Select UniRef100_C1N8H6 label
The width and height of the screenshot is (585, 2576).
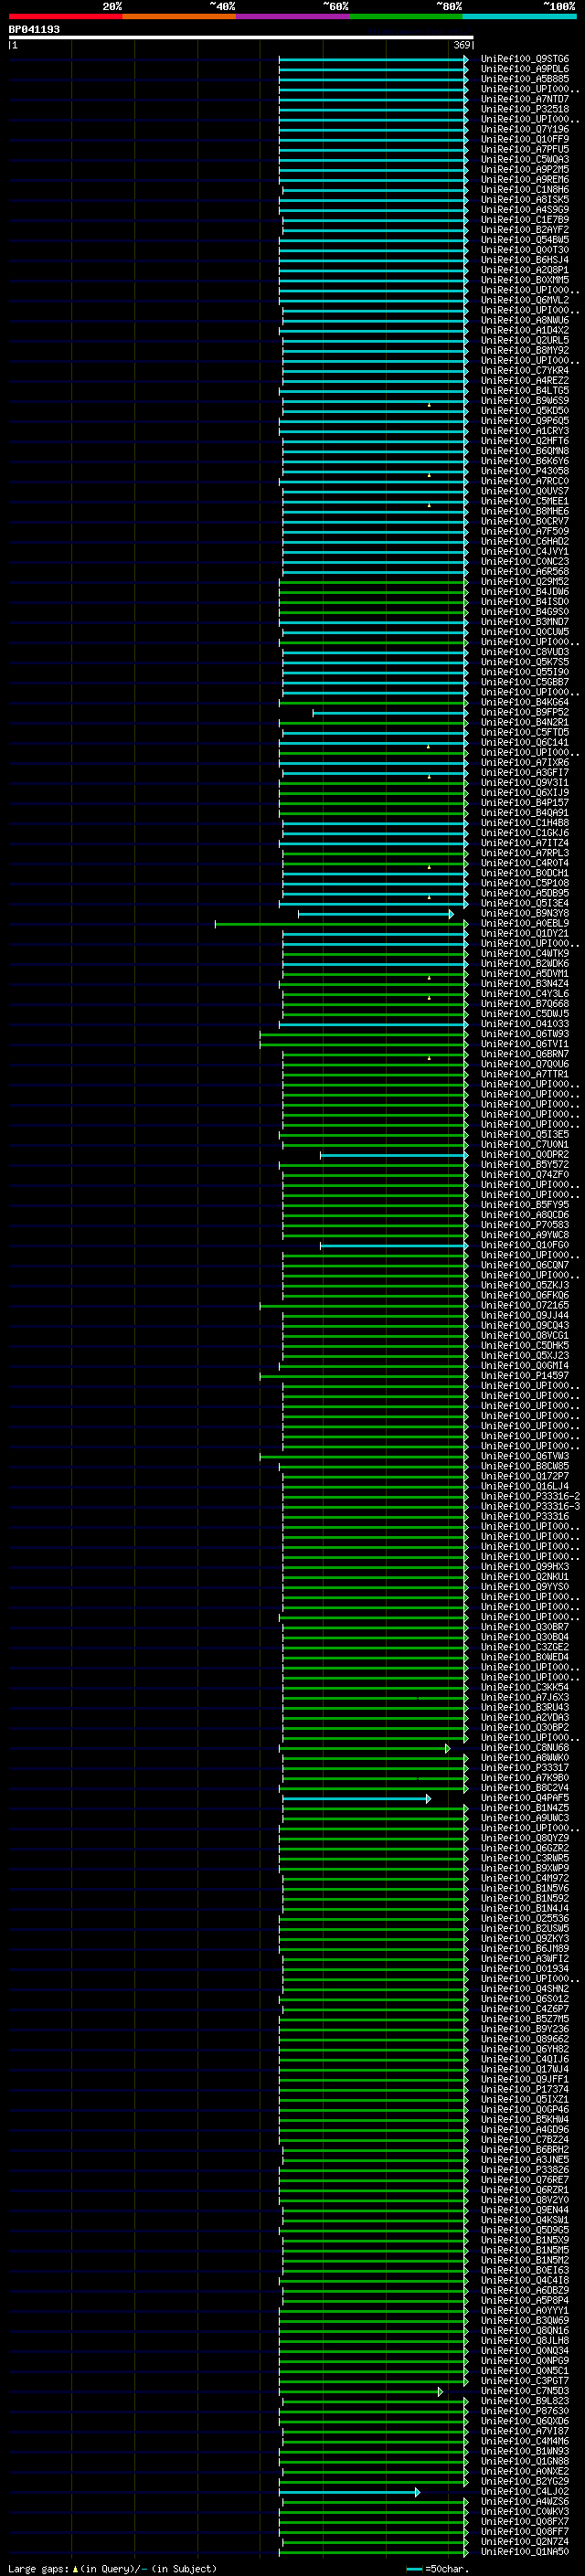(524, 190)
